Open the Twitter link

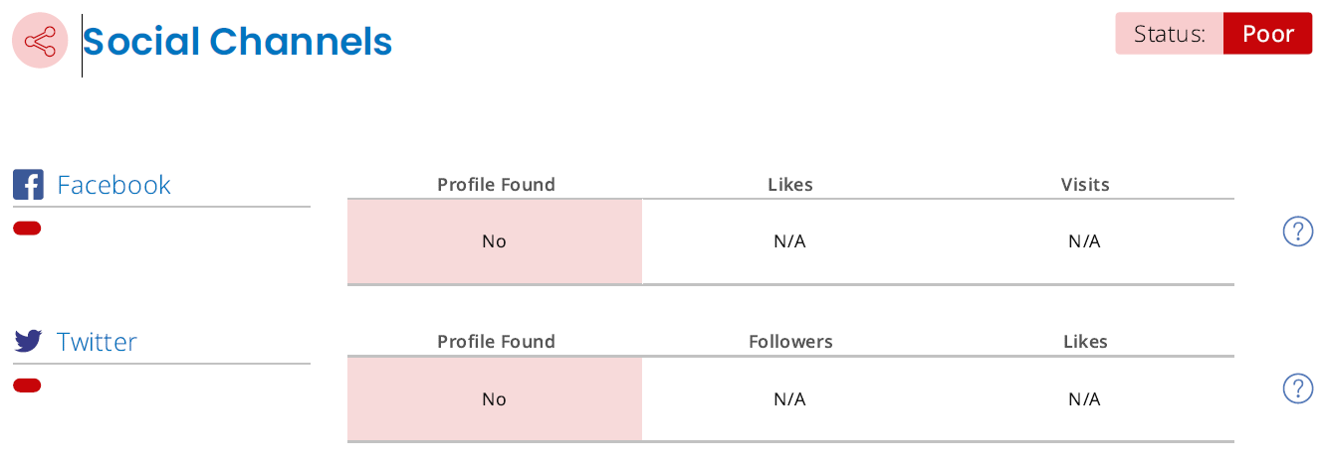tap(97, 342)
